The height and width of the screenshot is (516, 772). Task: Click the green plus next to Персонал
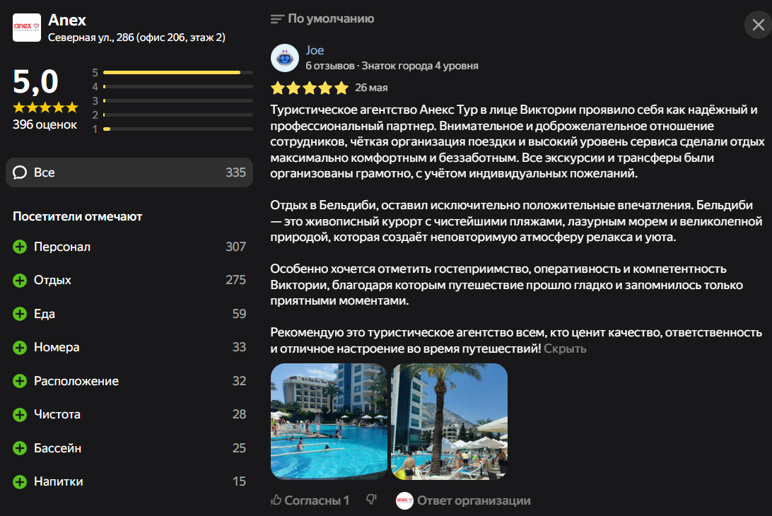click(x=20, y=247)
